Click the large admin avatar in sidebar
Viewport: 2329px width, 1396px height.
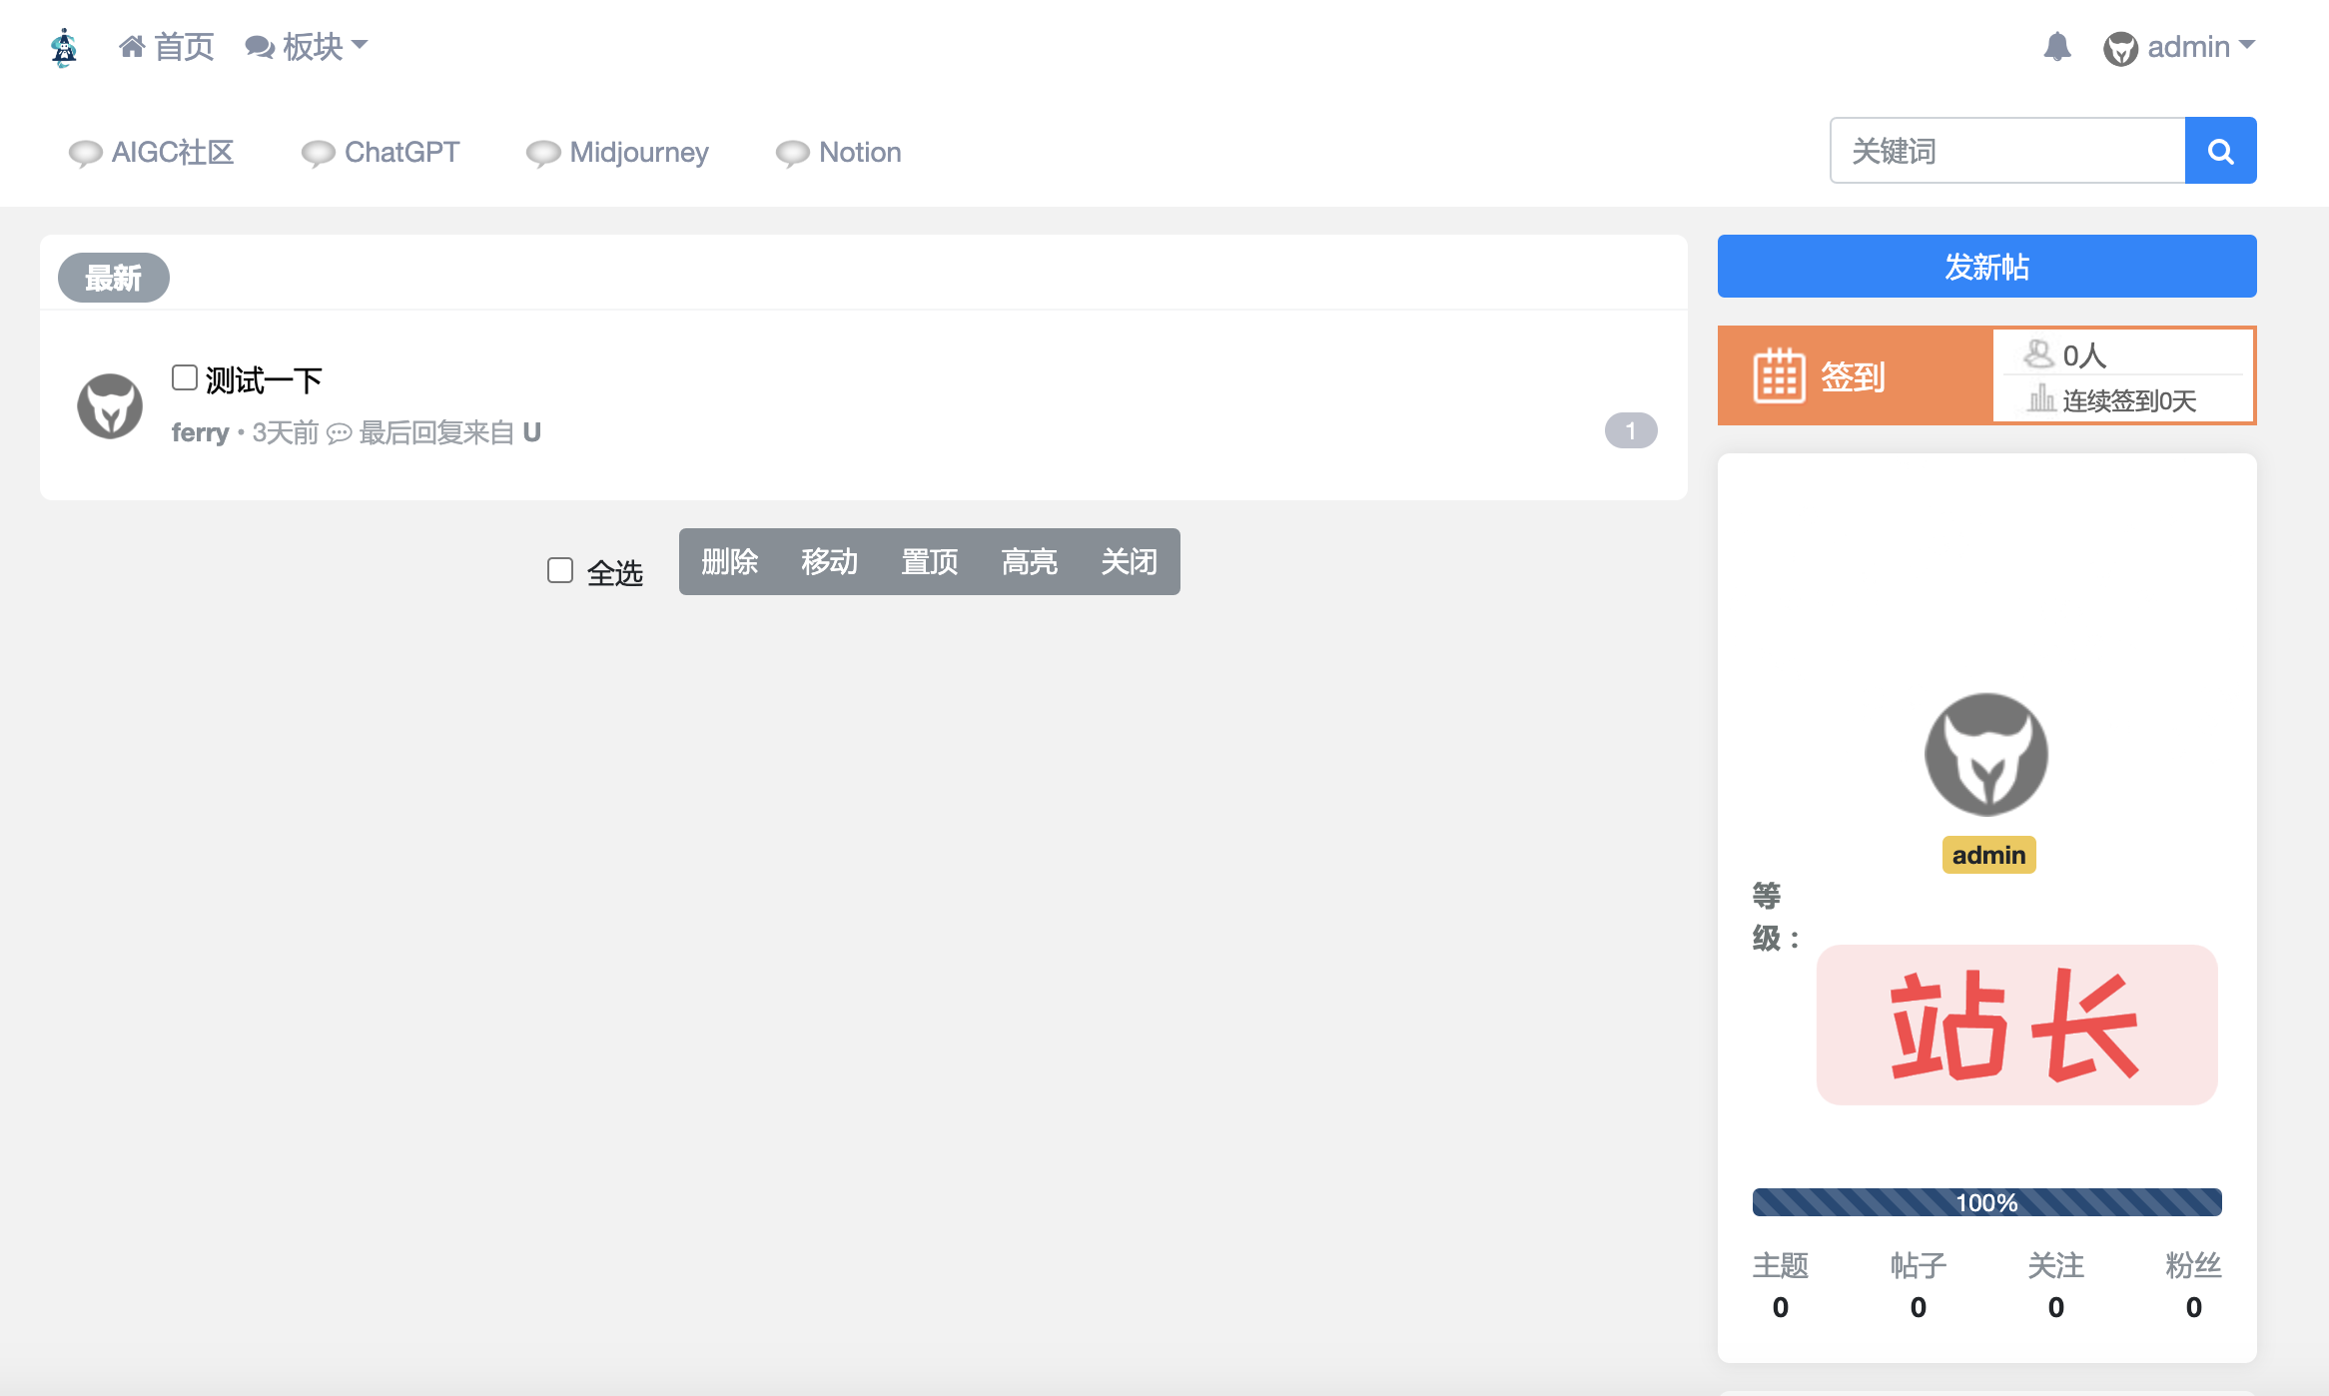1985,755
